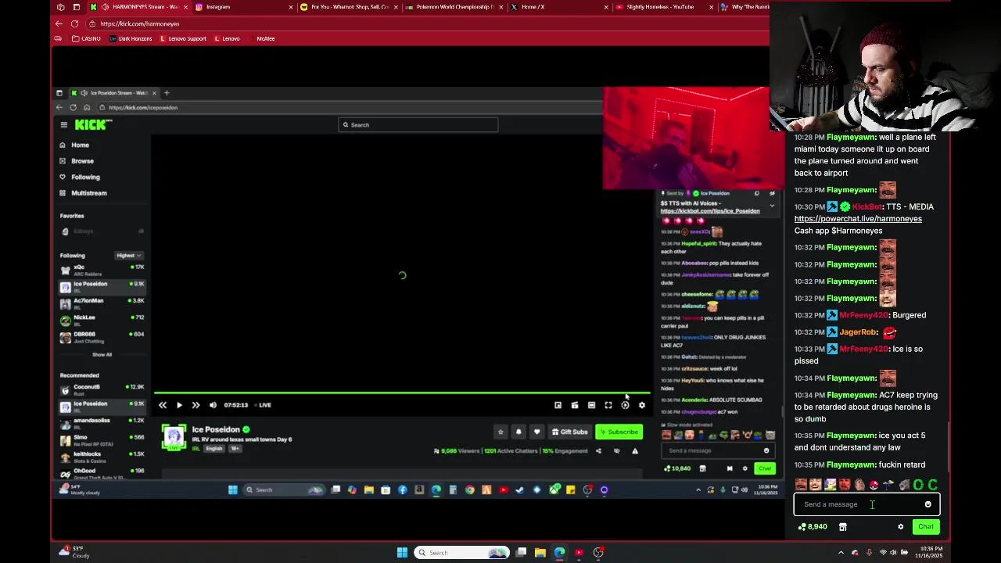1001x563 pixels.
Task: Open CoconutB recommended channel
Action: pos(102,389)
